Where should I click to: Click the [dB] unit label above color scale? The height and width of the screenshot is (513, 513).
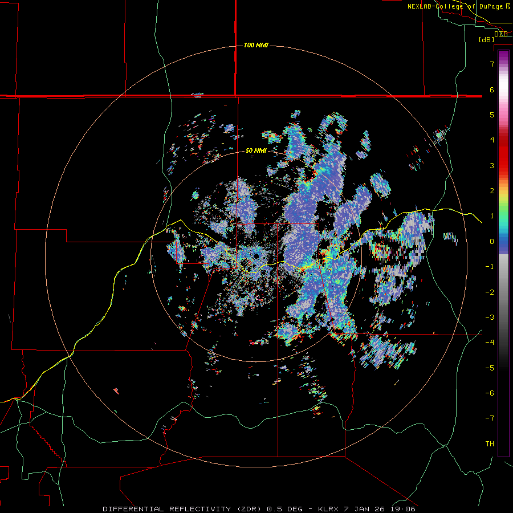point(487,39)
